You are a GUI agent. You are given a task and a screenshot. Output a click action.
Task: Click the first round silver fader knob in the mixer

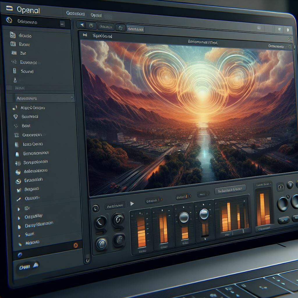coord(184,217)
